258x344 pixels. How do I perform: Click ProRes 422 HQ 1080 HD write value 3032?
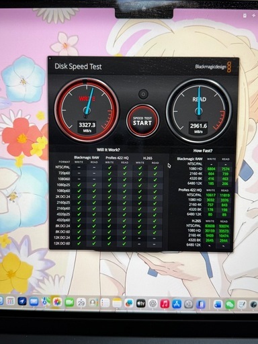pyautogui.click(x=211, y=200)
